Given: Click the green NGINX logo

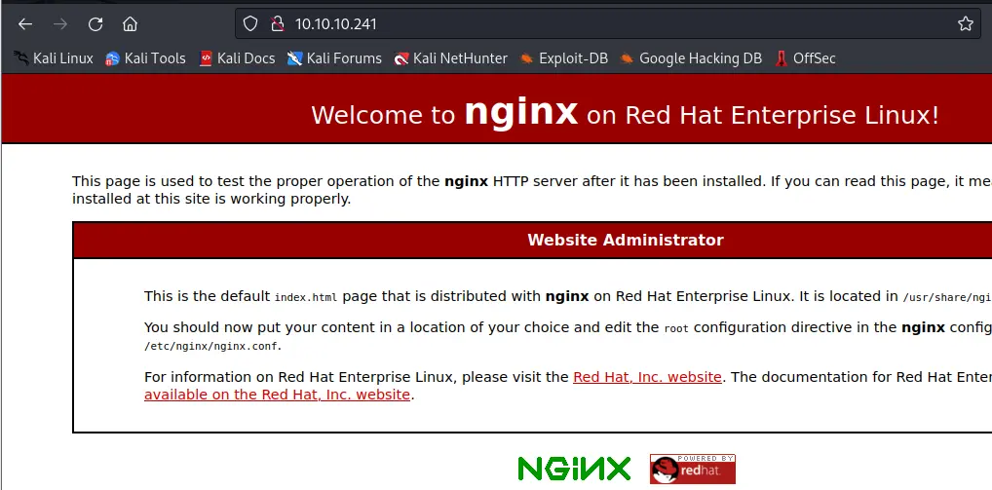Looking at the screenshot, I should pos(574,470).
